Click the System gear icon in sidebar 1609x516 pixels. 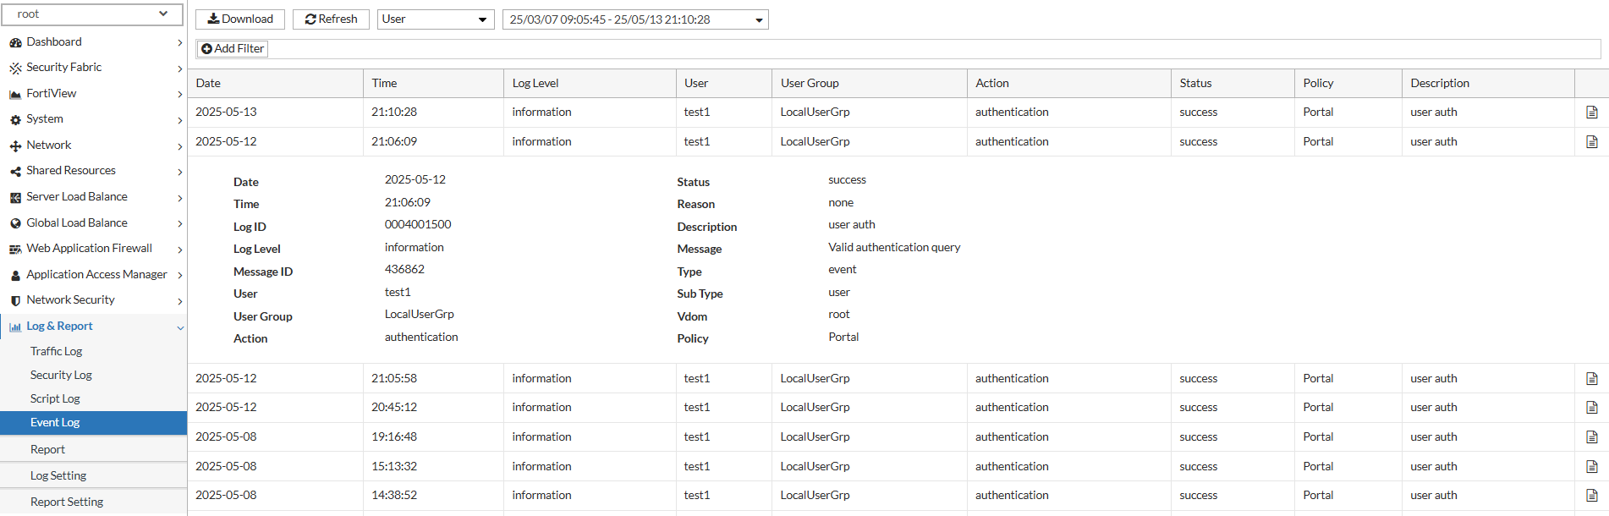[x=15, y=120]
